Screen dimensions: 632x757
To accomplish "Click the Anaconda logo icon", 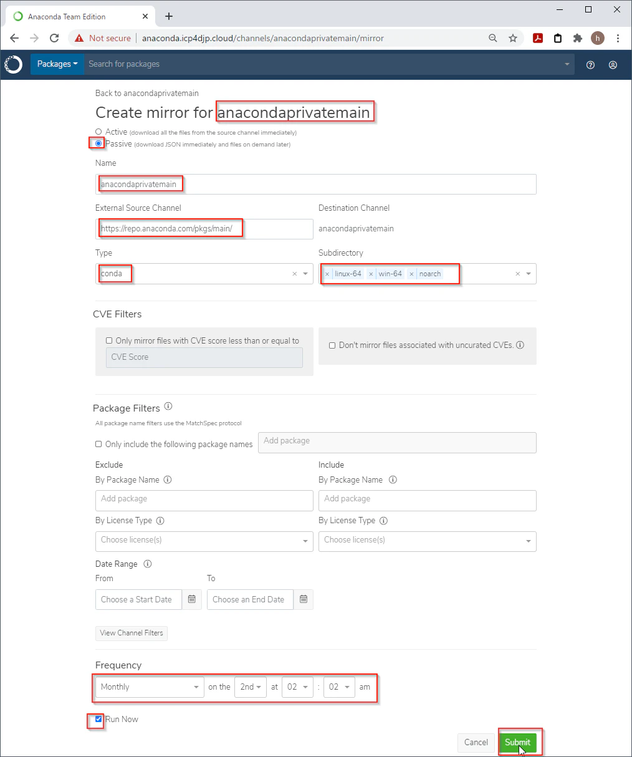I will click(14, 64).
